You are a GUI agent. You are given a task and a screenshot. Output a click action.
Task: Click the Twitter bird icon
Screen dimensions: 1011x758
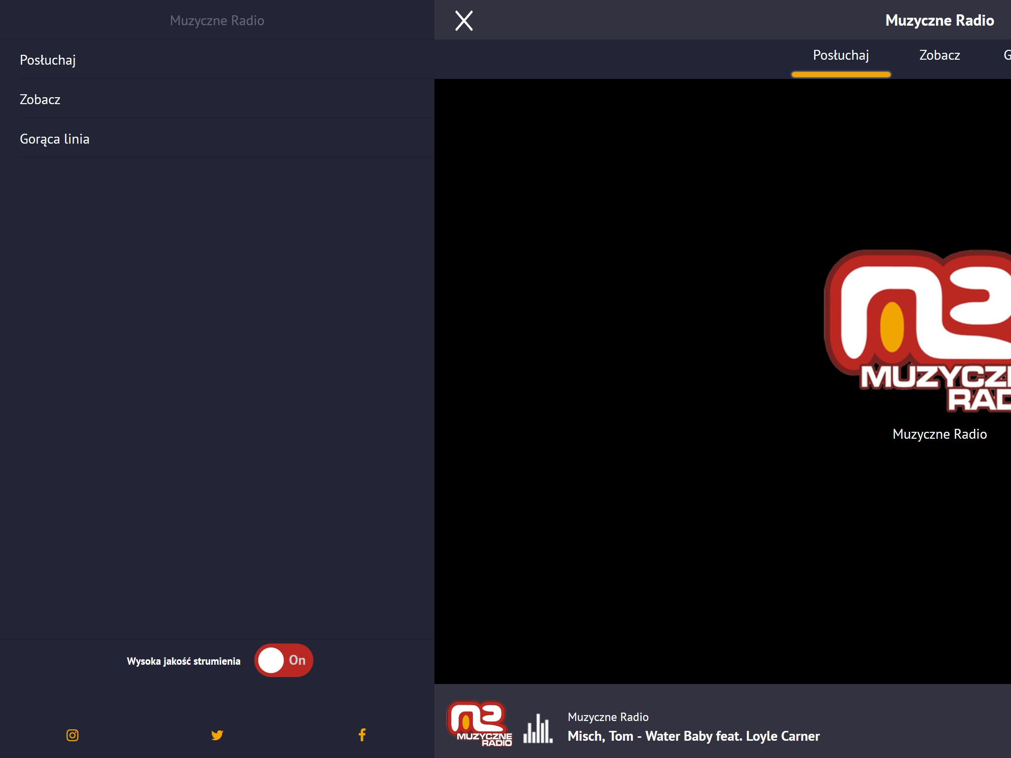(217, 735)
